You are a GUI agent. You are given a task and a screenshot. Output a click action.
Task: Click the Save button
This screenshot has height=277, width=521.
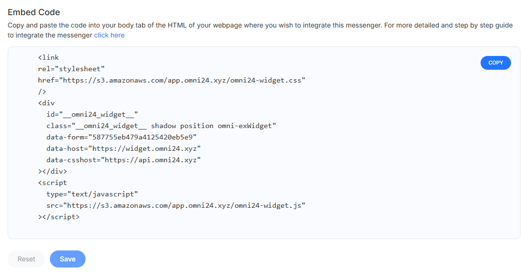(x=68, y=259)
